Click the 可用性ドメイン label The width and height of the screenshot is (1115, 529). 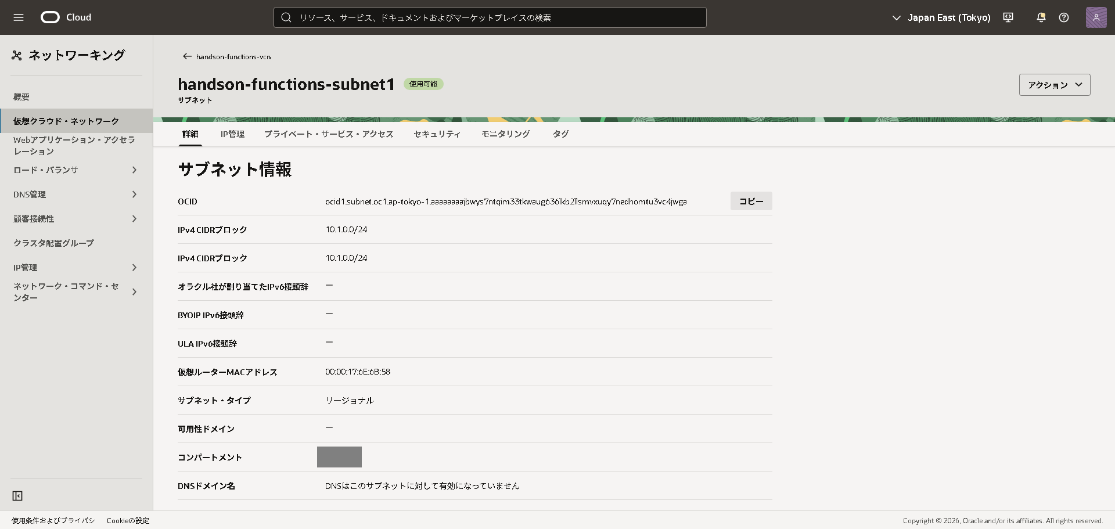pyautogui.click(x=206, y=429)
